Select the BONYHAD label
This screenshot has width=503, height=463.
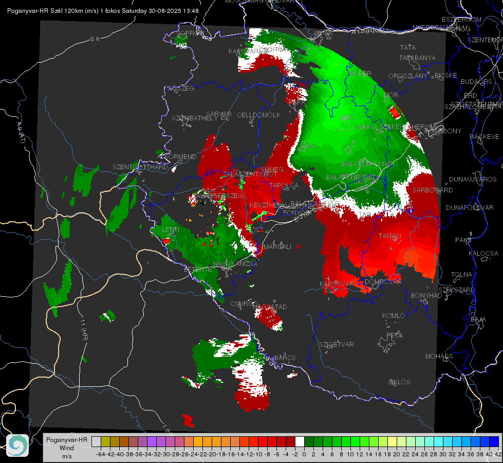[x=426, y=296]
